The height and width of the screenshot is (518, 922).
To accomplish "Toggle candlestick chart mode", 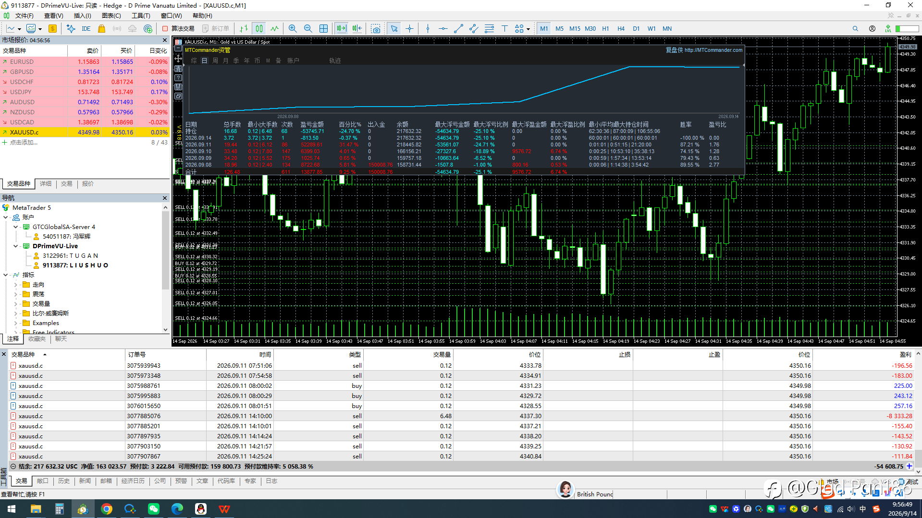I will click(259, 29).
